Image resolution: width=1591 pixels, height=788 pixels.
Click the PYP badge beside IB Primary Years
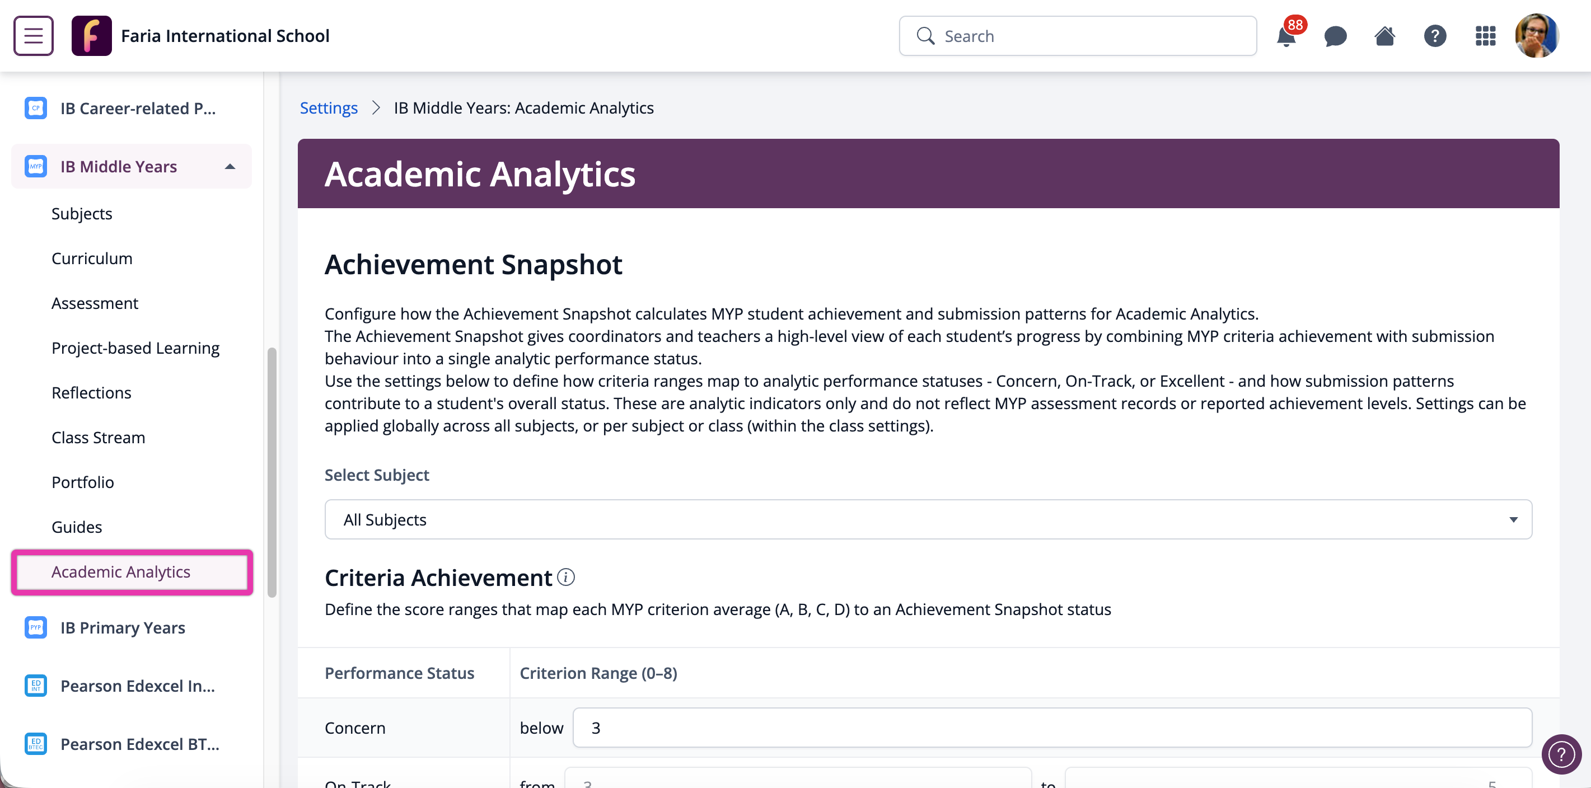tap(35, 627)
